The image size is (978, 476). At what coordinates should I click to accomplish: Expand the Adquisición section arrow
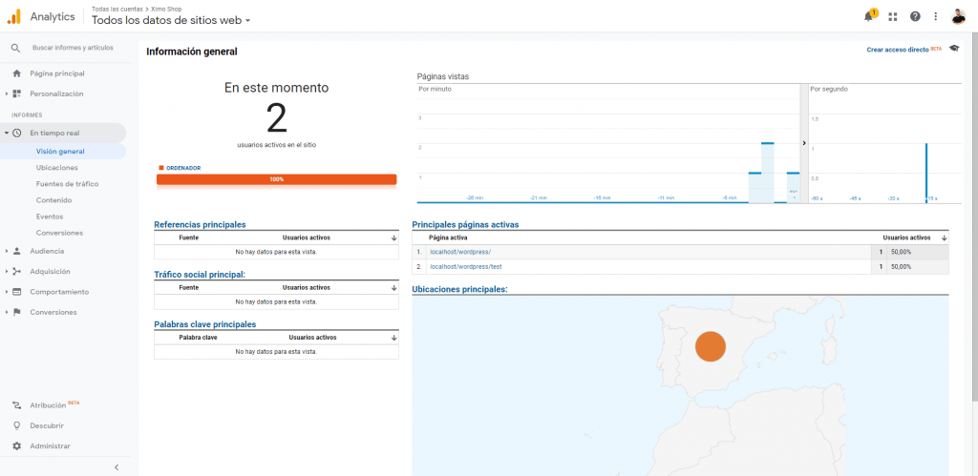(x=7, y=272)
